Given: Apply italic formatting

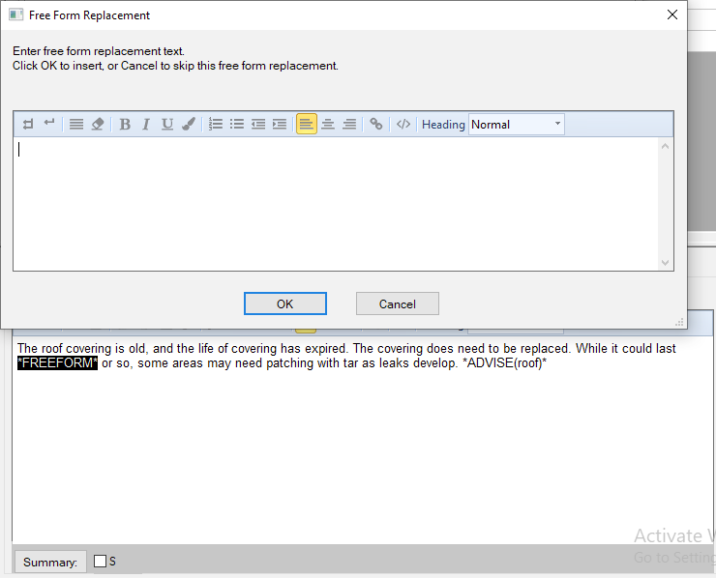Looking at the screenshot, I should 146,124.
